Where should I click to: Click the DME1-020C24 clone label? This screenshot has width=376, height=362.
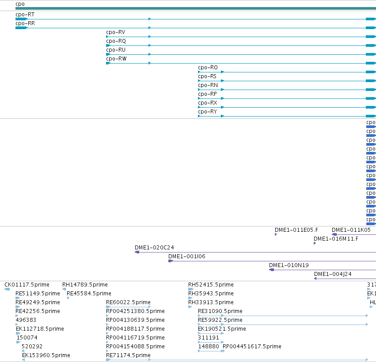154,248
